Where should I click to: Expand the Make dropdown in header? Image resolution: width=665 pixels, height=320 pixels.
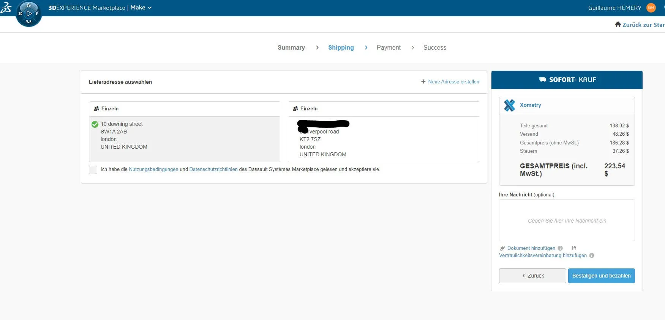click(141, 8)
